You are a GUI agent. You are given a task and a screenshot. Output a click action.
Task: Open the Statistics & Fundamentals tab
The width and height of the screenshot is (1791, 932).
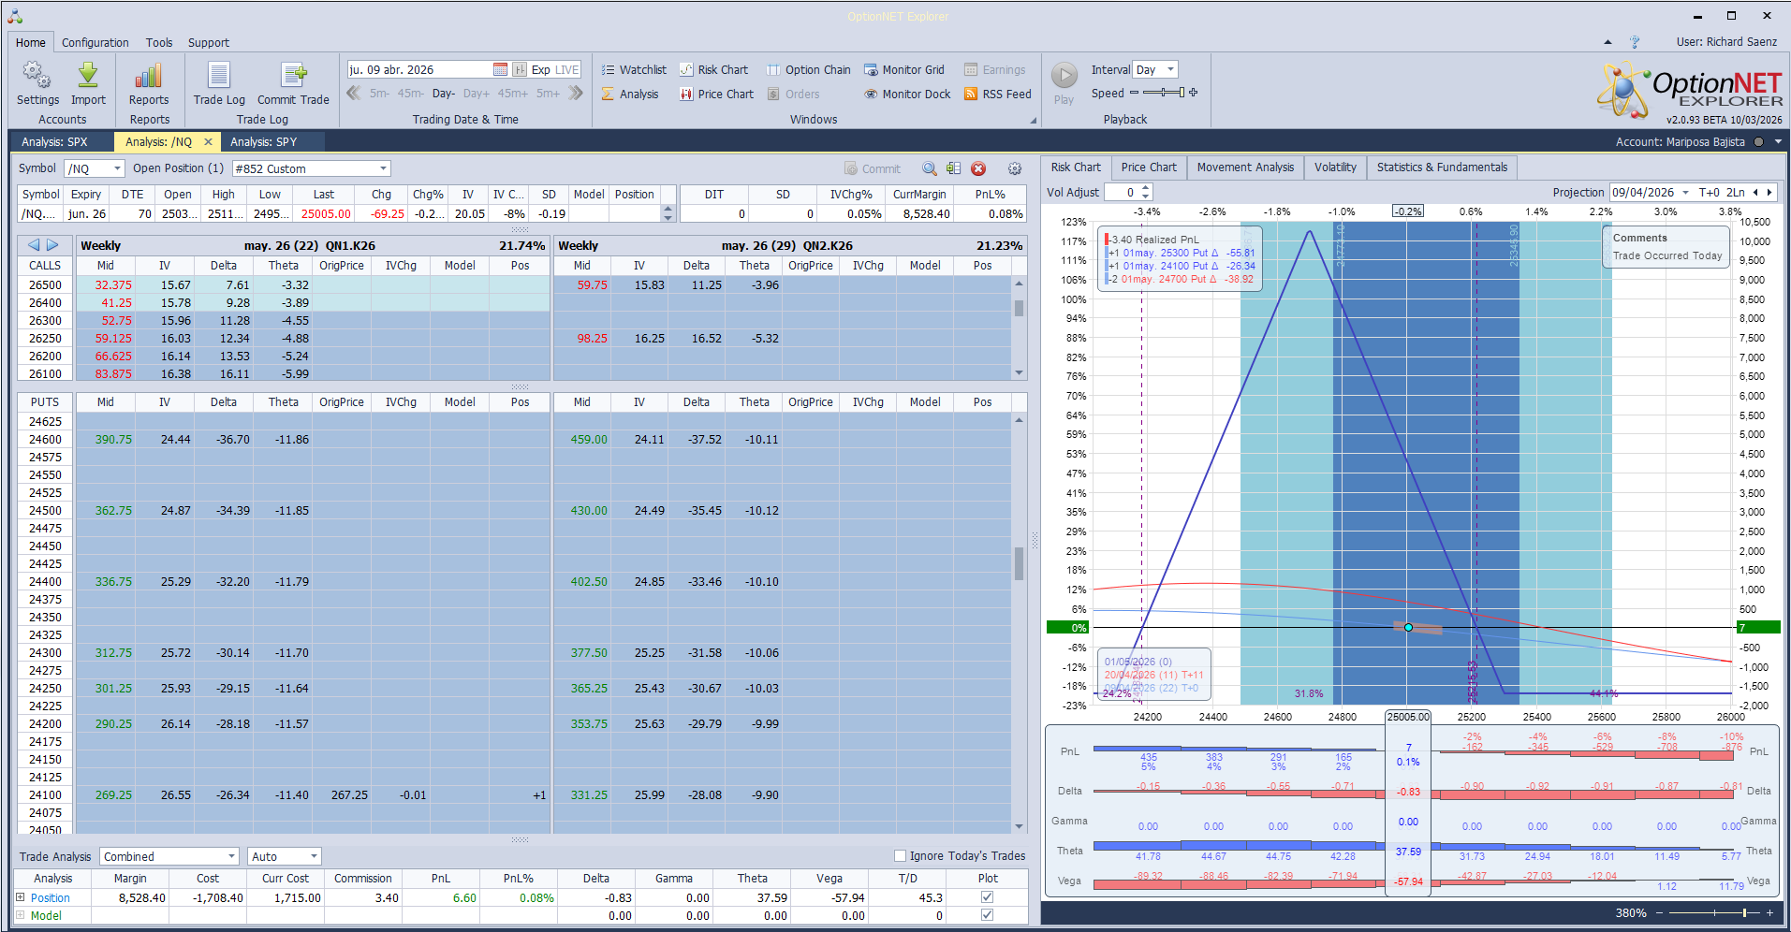click(1442, 167)
